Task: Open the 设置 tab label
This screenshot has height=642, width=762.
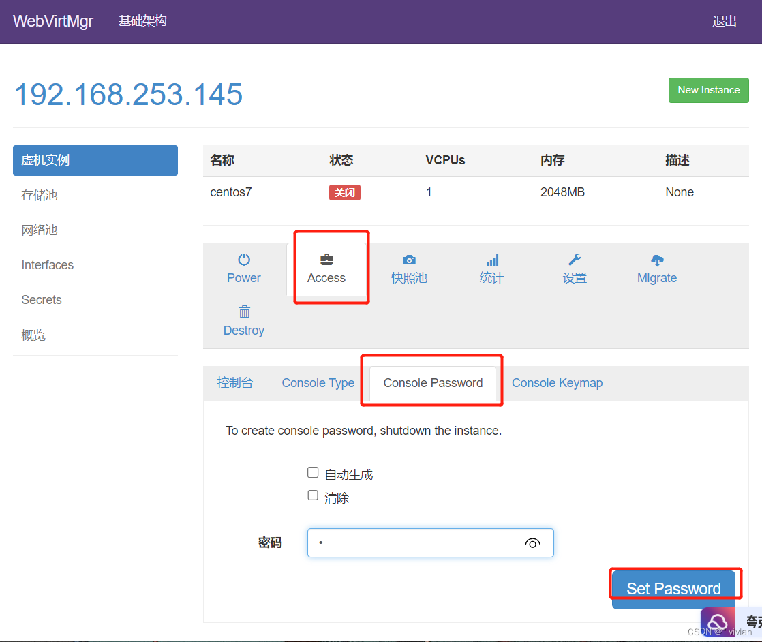Action: point(575,278)
